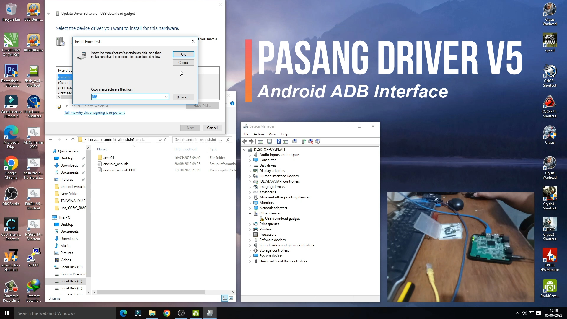Expand Universal Serial Bus controllers node
567x319 pixels.
tap(250, 261)
